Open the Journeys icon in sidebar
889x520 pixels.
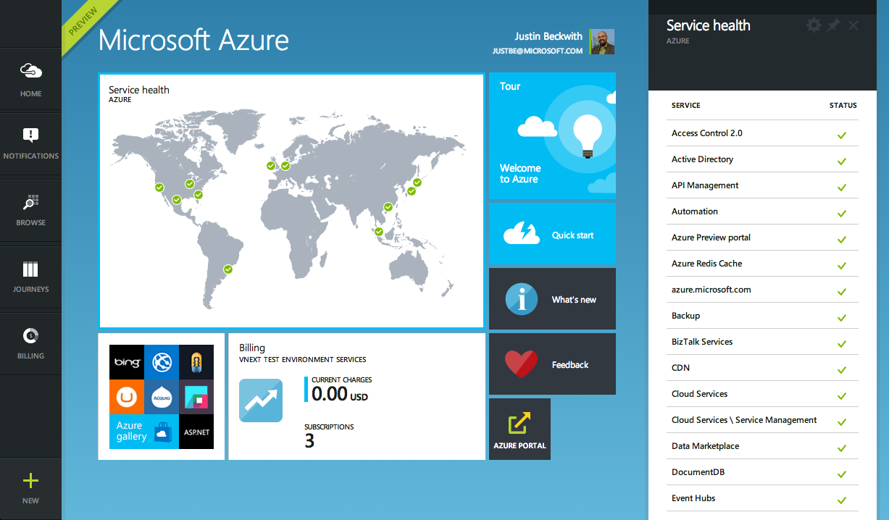coord(30,269)
